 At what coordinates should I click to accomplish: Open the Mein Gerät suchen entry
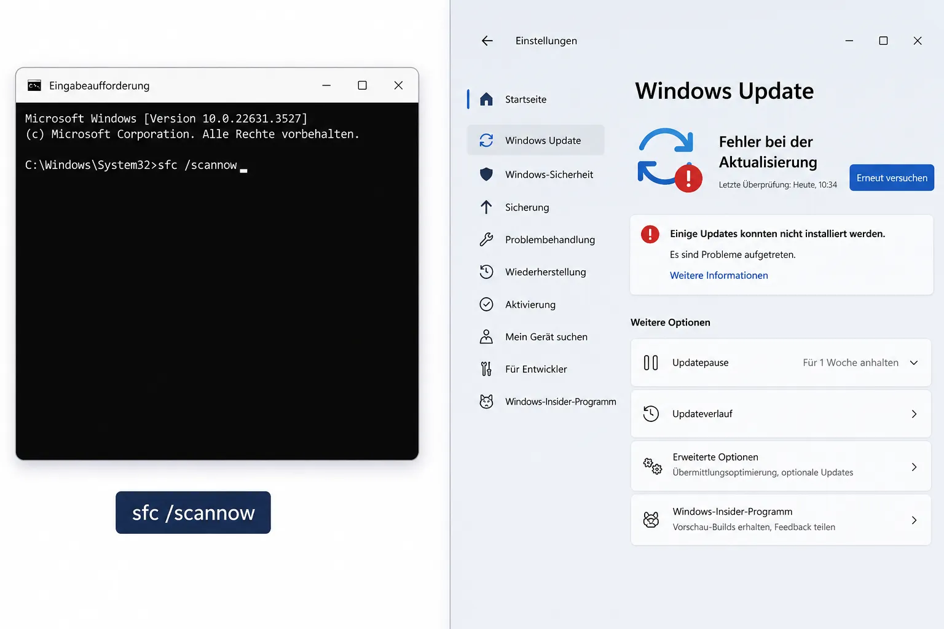[536, 337]
